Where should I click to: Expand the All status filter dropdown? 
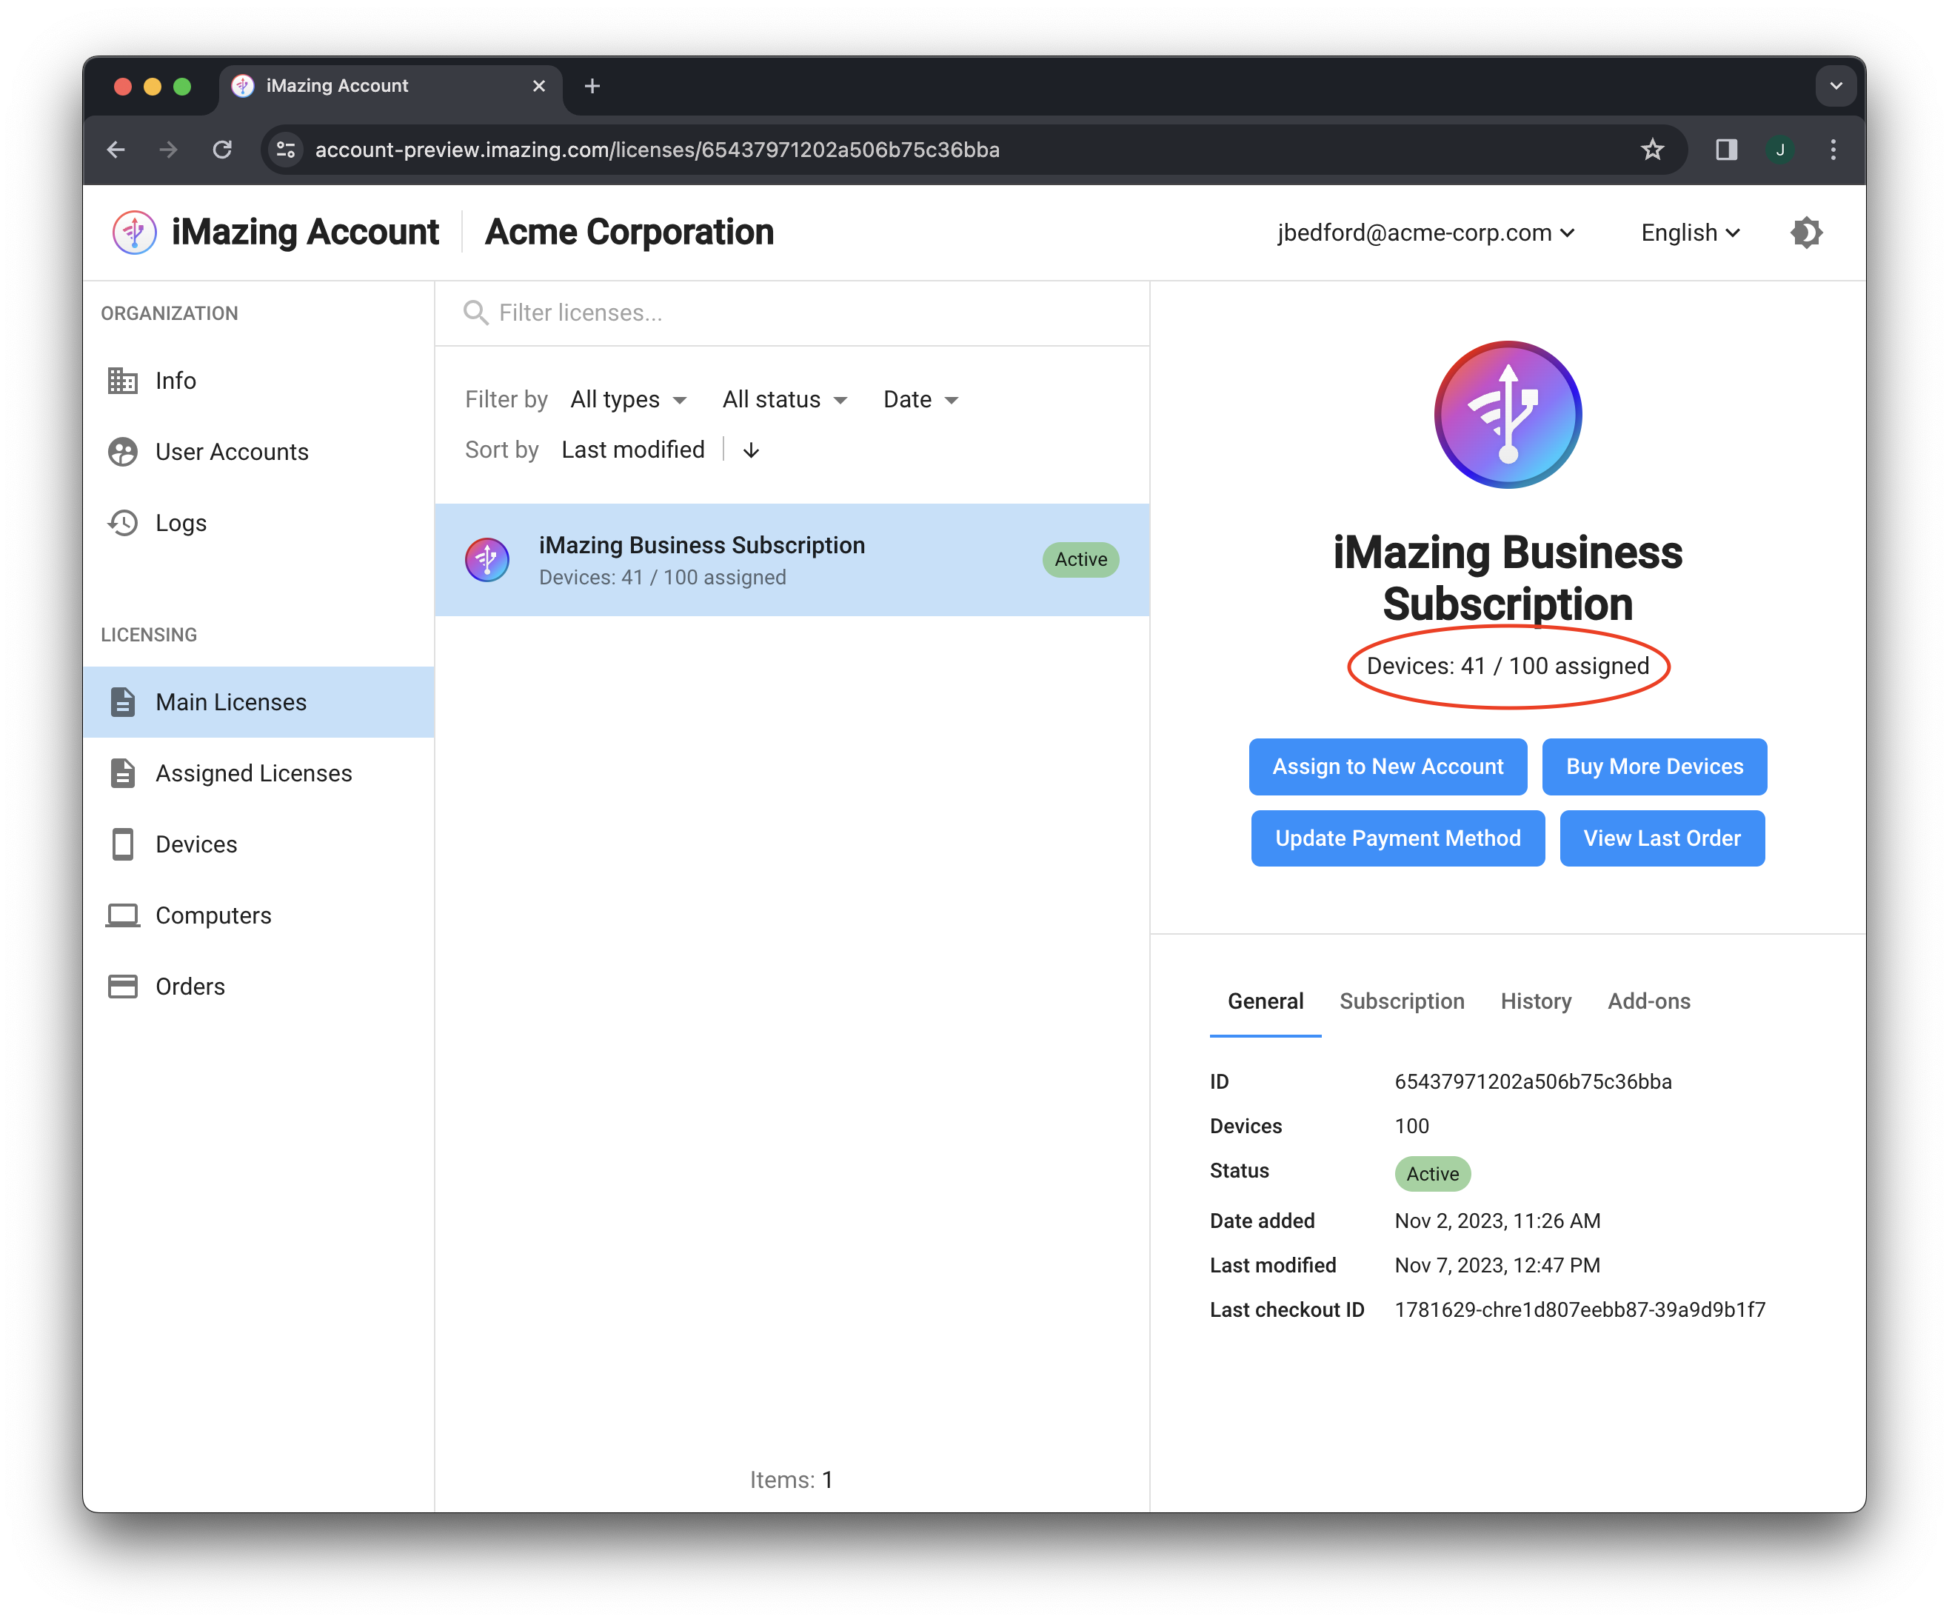(784, 399)
